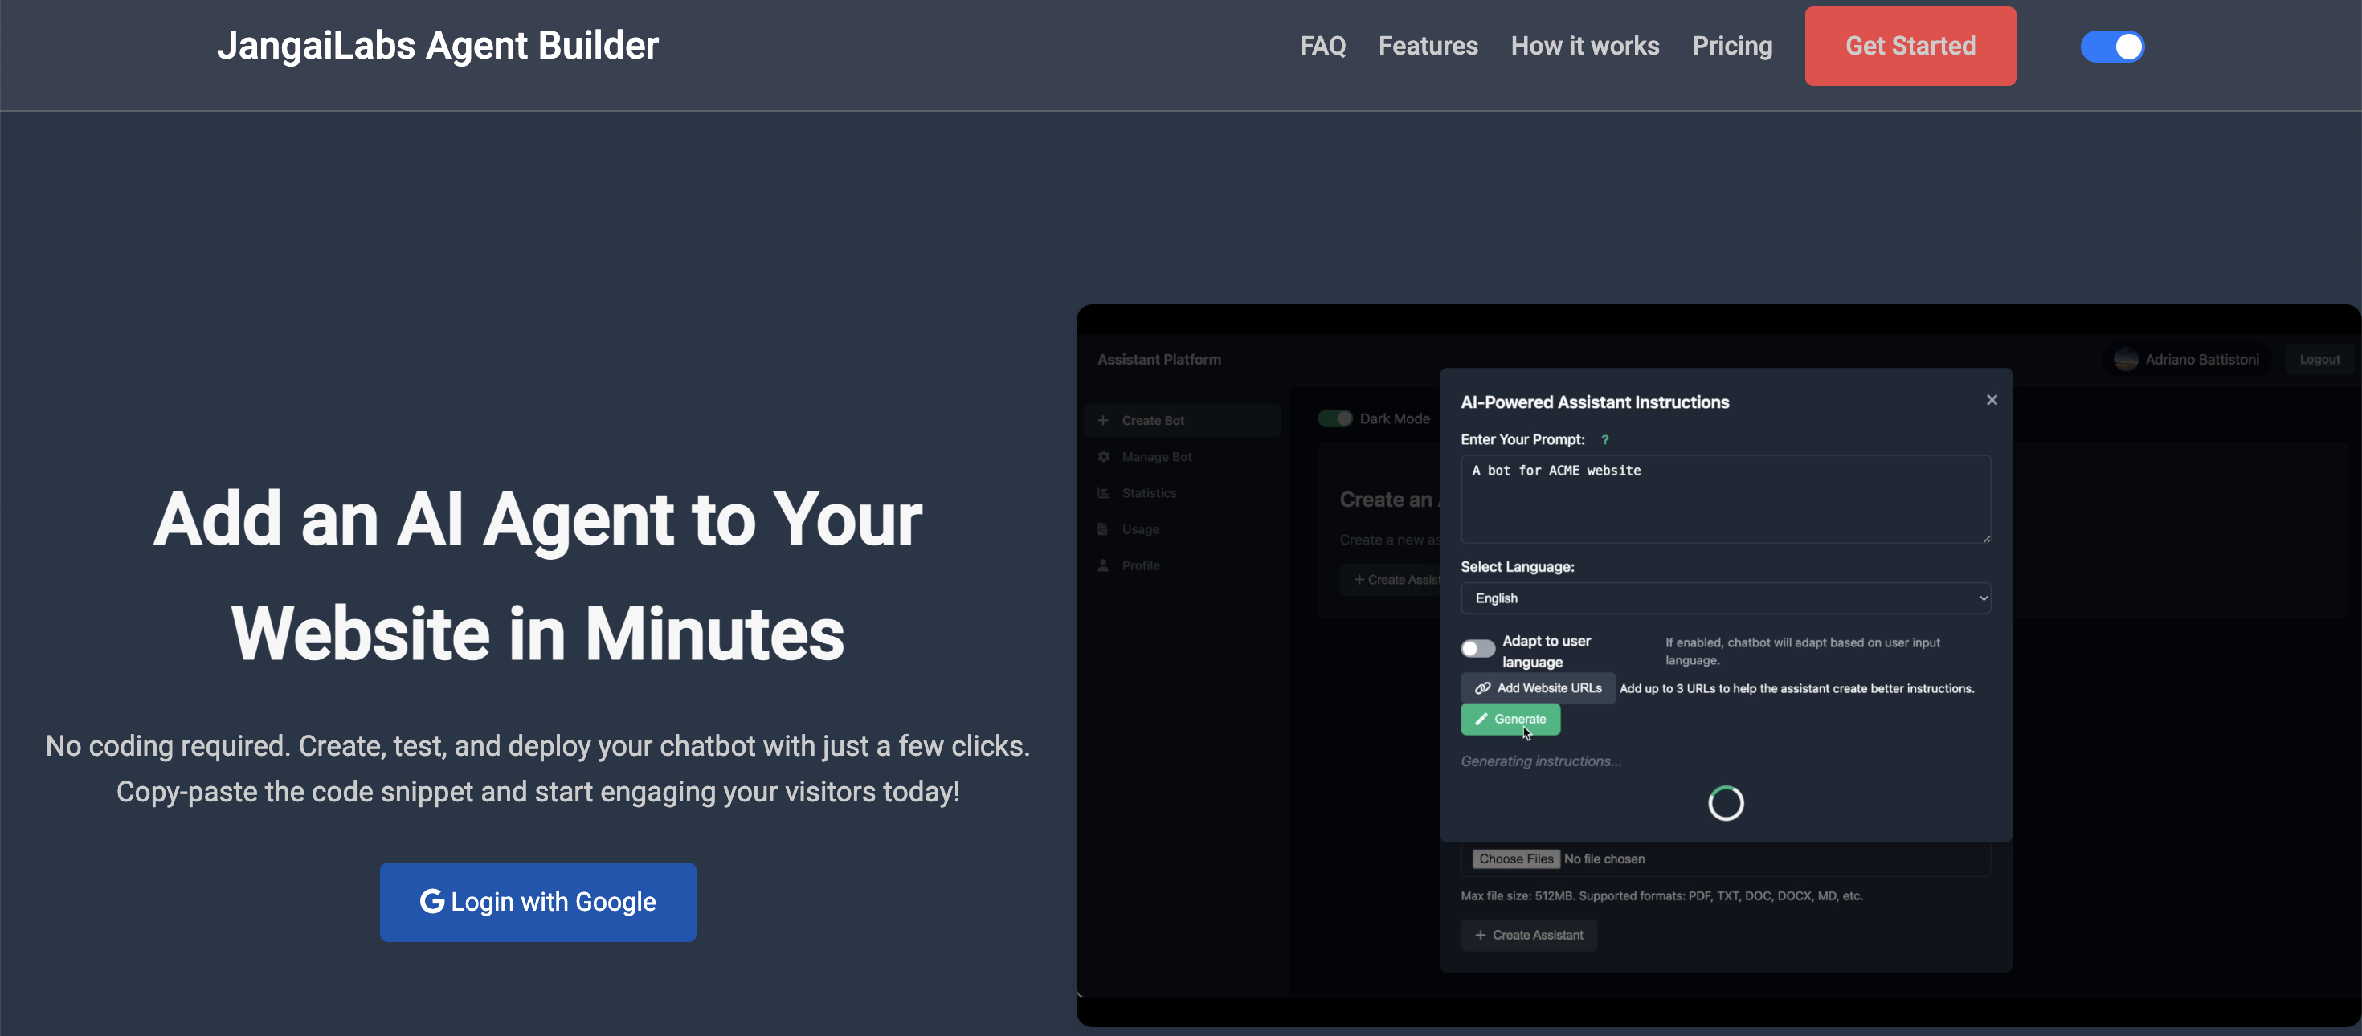Click the Add Website URLs button
The image size is (2362, 1036).
(x=1538, y=688)
